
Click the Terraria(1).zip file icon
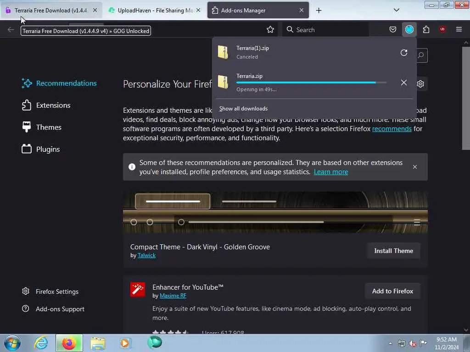[x=223, y=52]
